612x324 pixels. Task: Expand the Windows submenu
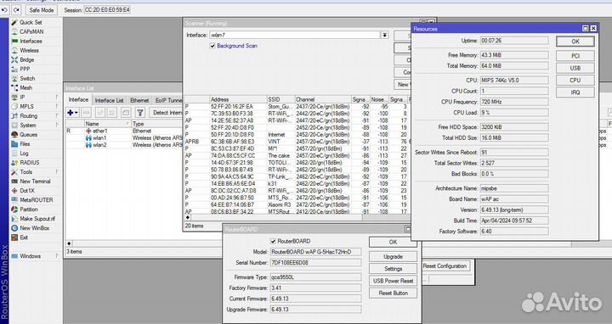pos(57,256)
